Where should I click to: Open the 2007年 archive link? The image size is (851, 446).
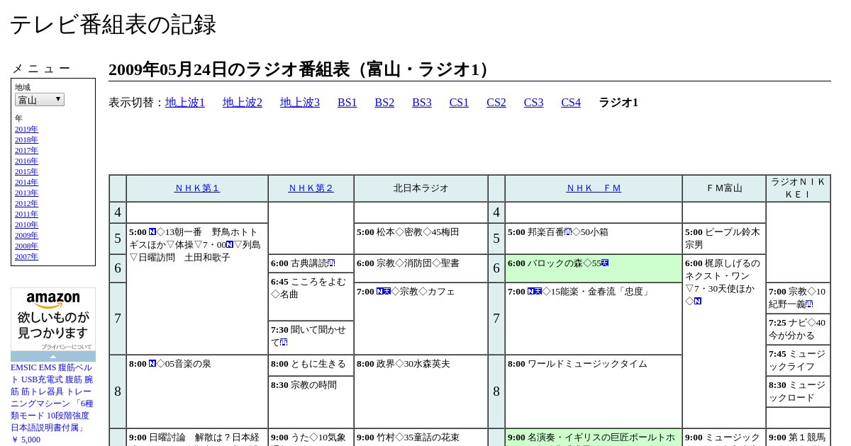26,256
